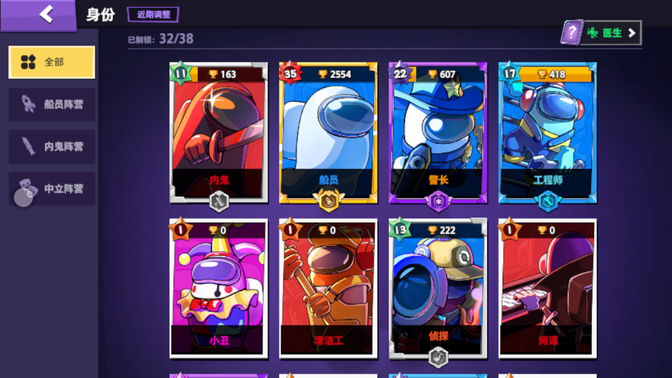Click the badge emblem under the 内鬼 card
This screenshot has width=672, height=378.
coord(219,202)
